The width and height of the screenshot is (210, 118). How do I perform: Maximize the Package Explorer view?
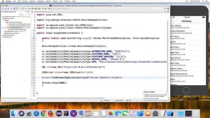(29, 12)
